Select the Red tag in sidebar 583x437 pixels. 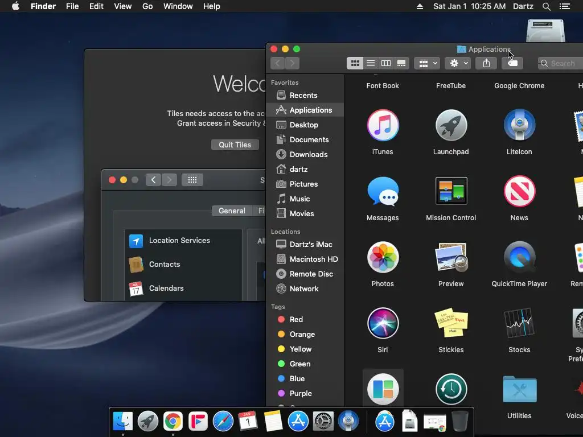tap(305, 320)
